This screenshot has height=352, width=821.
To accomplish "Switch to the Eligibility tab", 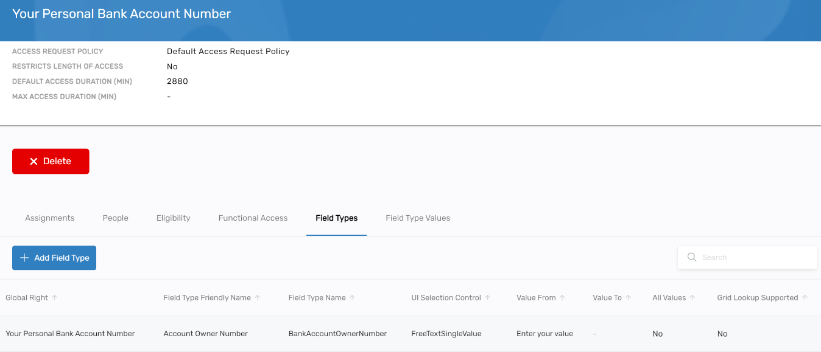I will pos(173,218).
